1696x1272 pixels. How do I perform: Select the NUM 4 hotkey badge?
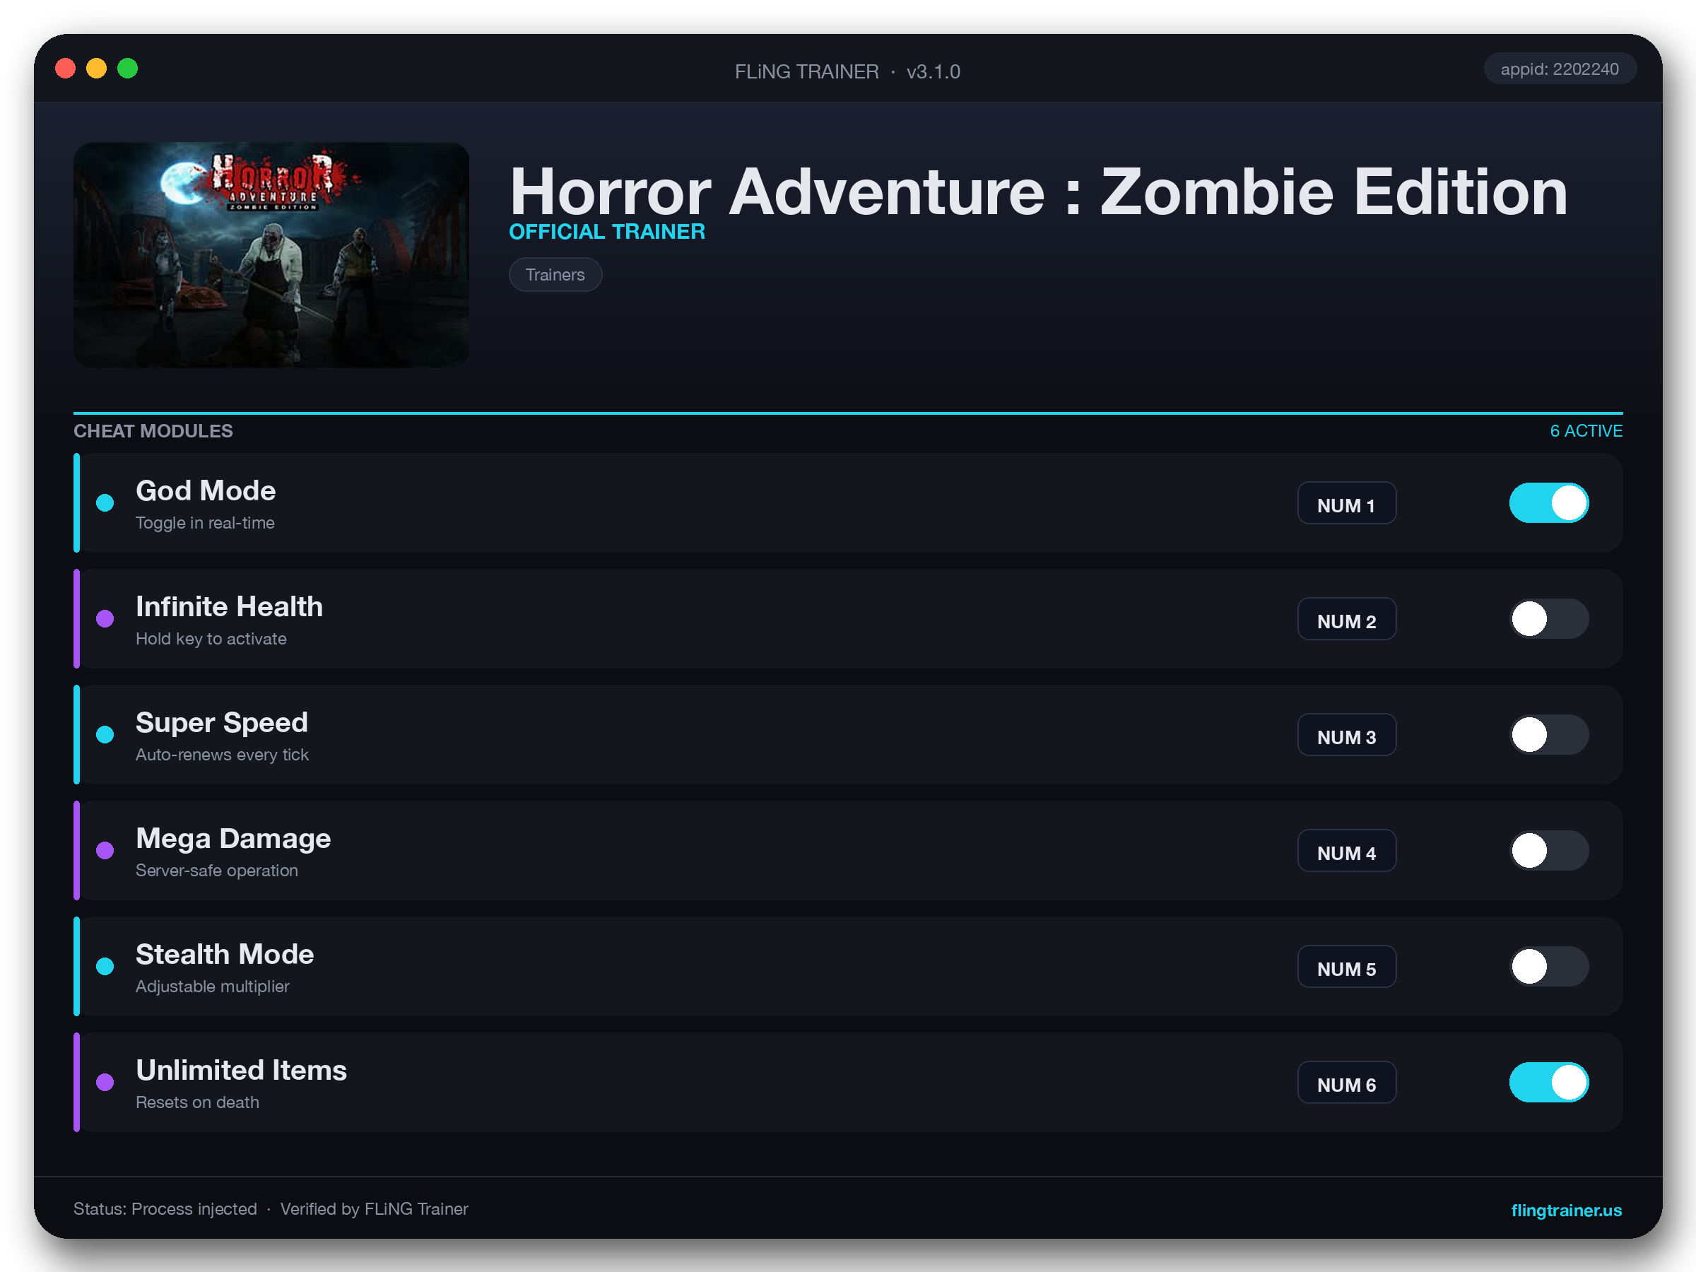click(1346, 850)
